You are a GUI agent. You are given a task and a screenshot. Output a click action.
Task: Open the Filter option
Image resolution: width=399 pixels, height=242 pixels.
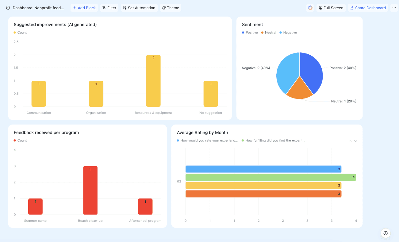tap(109, 8)
